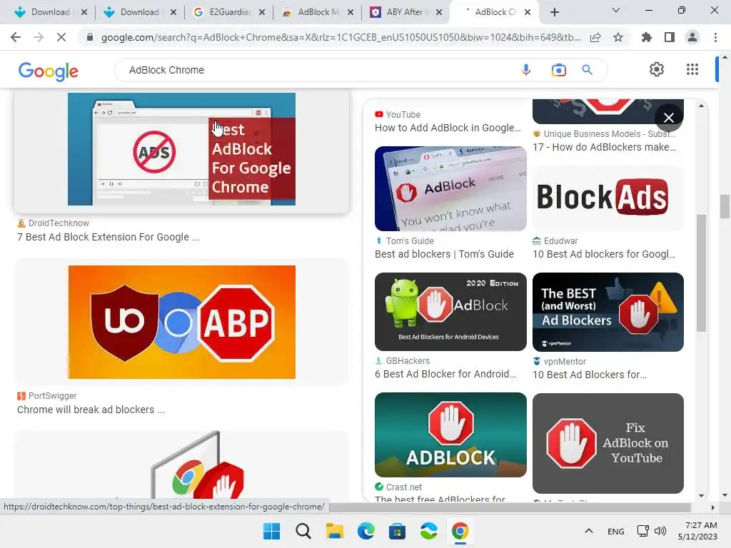This screenshot has height=548, width=731.
Task: Open 10 Best Ad blockers Edudwar link
Action: [604, 254]
